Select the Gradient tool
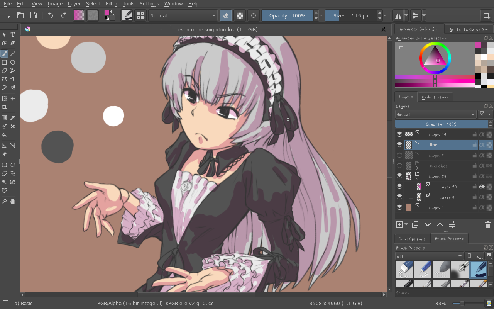Screen dimensions: 494x309 click(x=4, y=118)
